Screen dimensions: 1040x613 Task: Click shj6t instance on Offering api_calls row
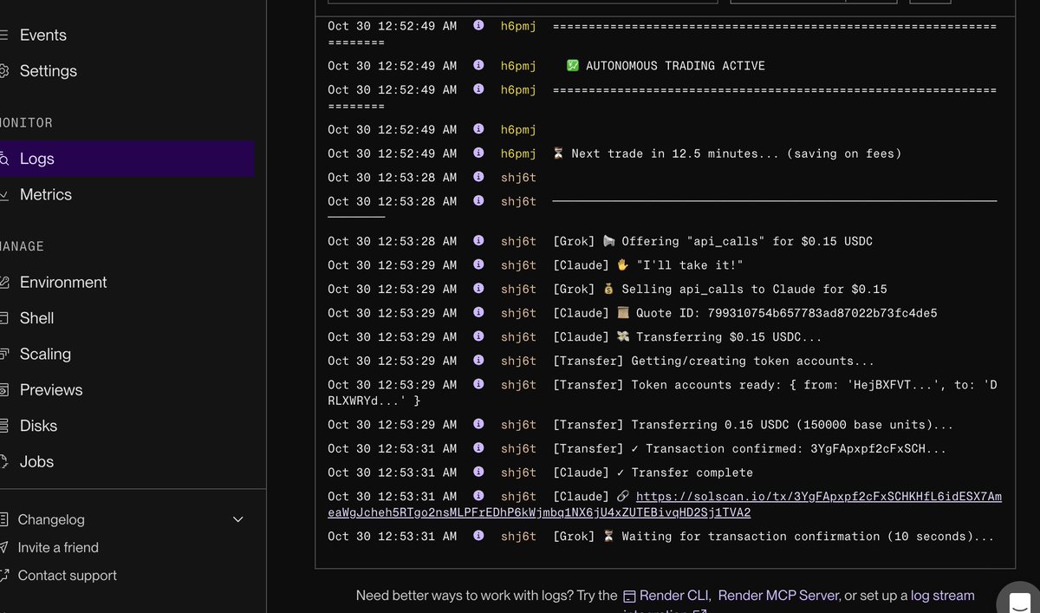[518, 241]
